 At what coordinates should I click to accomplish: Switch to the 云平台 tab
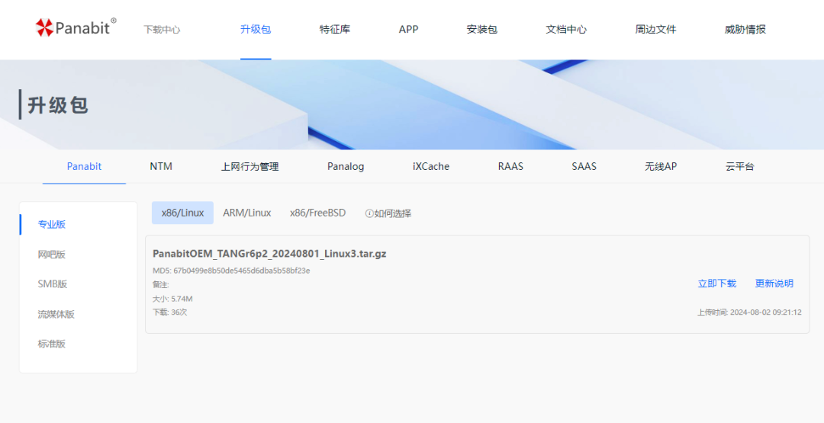pyautogui.click(x=739, y=167)
